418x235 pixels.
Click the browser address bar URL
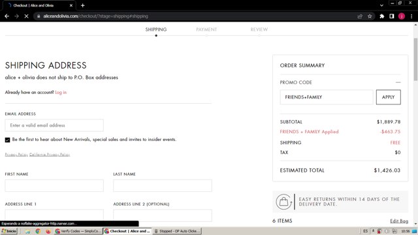(96, 16)
